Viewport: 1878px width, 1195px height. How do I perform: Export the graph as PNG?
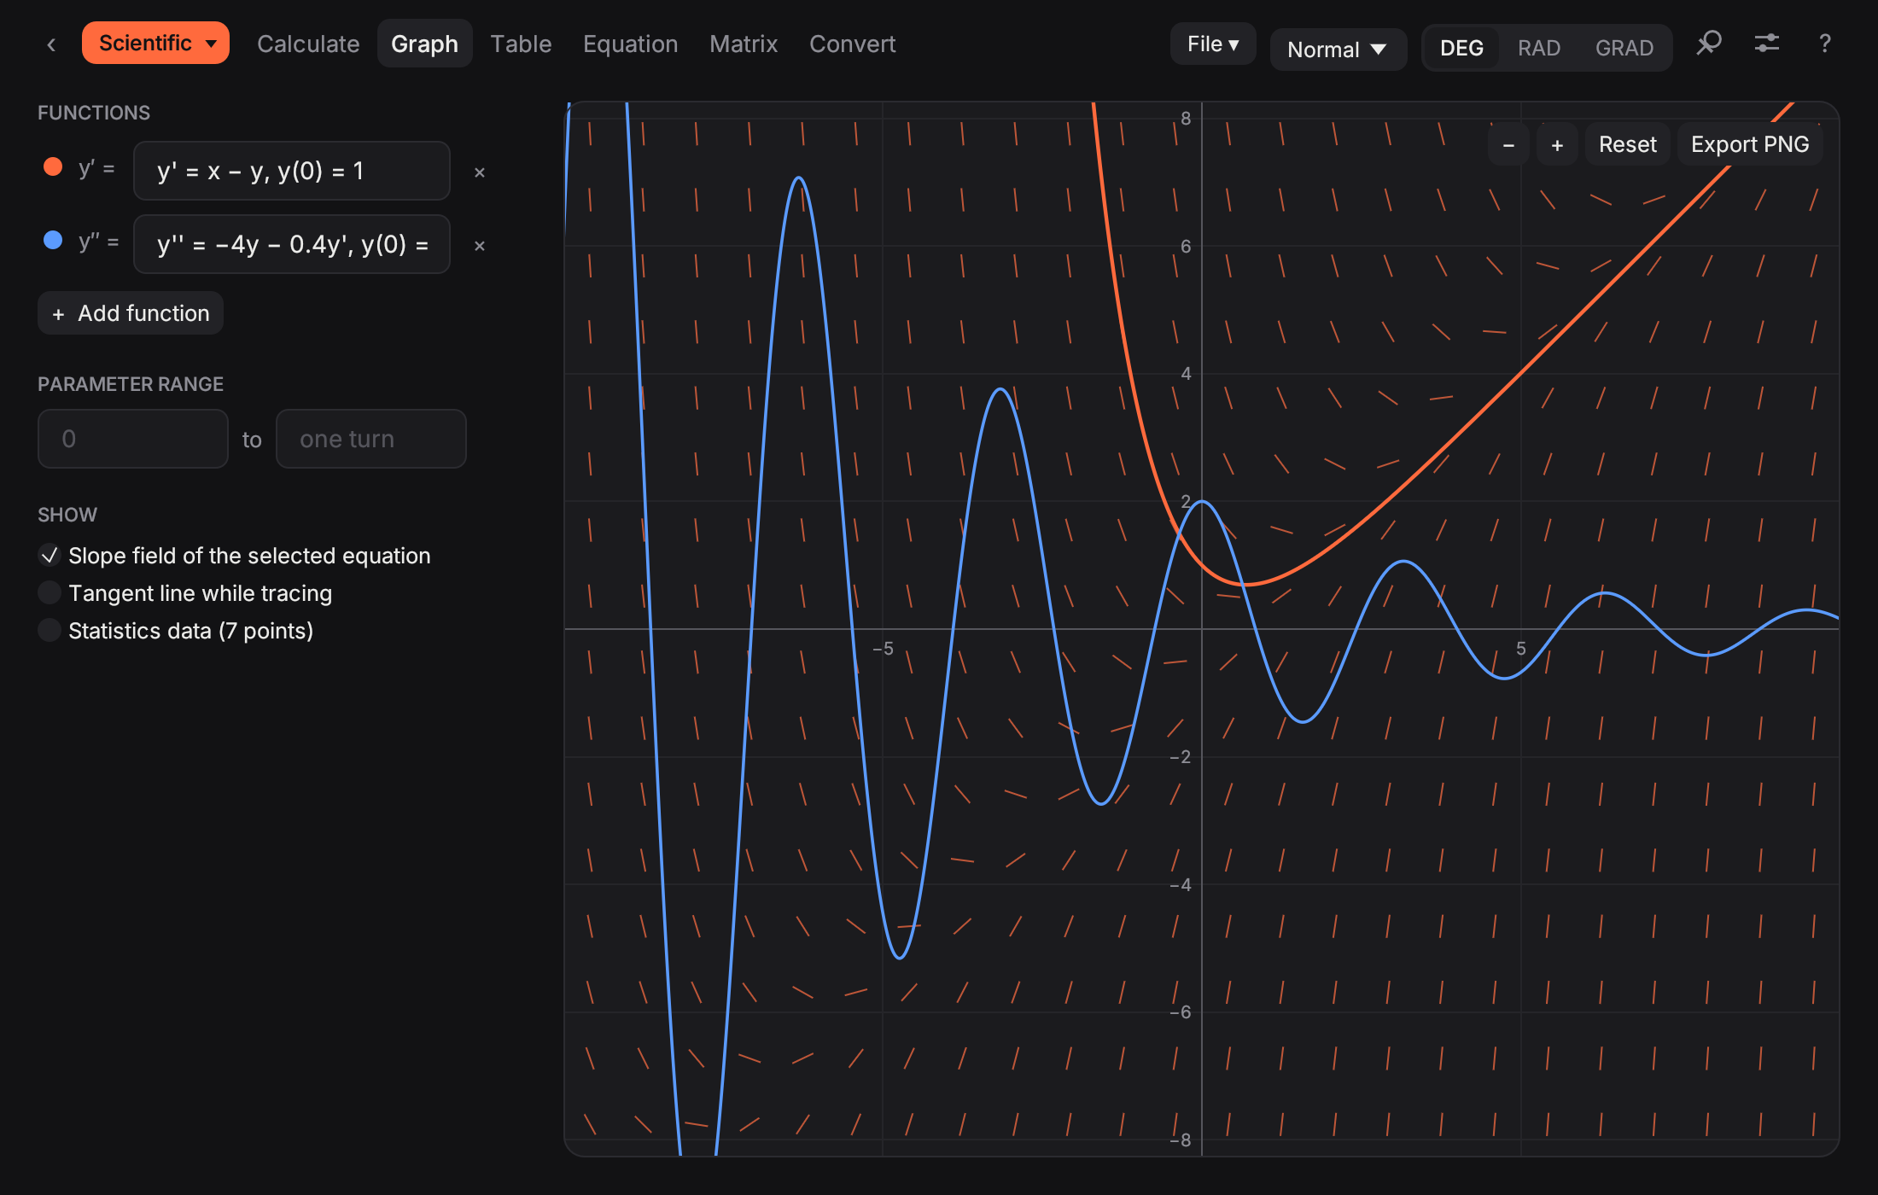(1750, 144)
